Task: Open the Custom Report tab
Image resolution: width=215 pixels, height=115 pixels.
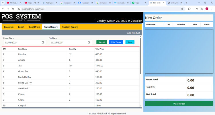Action: coord(70,27)
